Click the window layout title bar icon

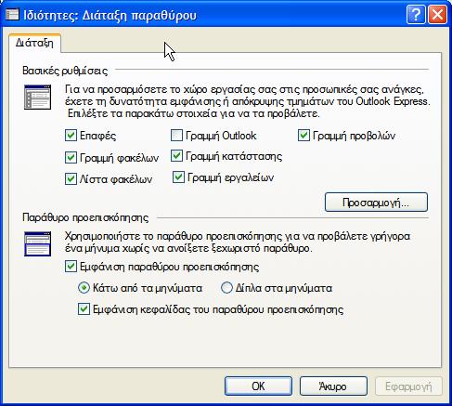(x=12, y=15)
